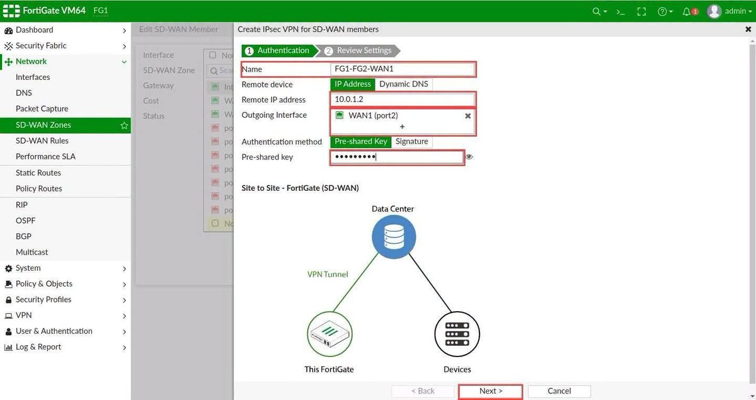Click the search magnifier icon in header
756x400 pixels.
596,11
